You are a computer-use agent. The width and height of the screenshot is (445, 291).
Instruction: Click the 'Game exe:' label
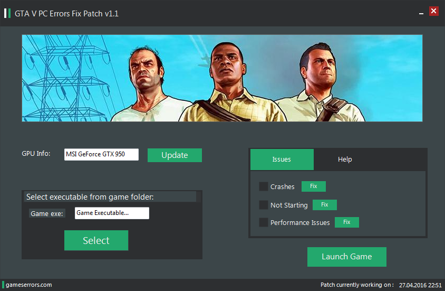coord(47,214)
